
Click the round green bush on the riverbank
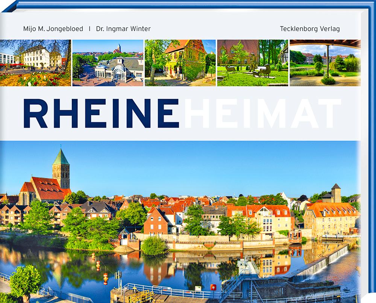[x=154, y=246]
